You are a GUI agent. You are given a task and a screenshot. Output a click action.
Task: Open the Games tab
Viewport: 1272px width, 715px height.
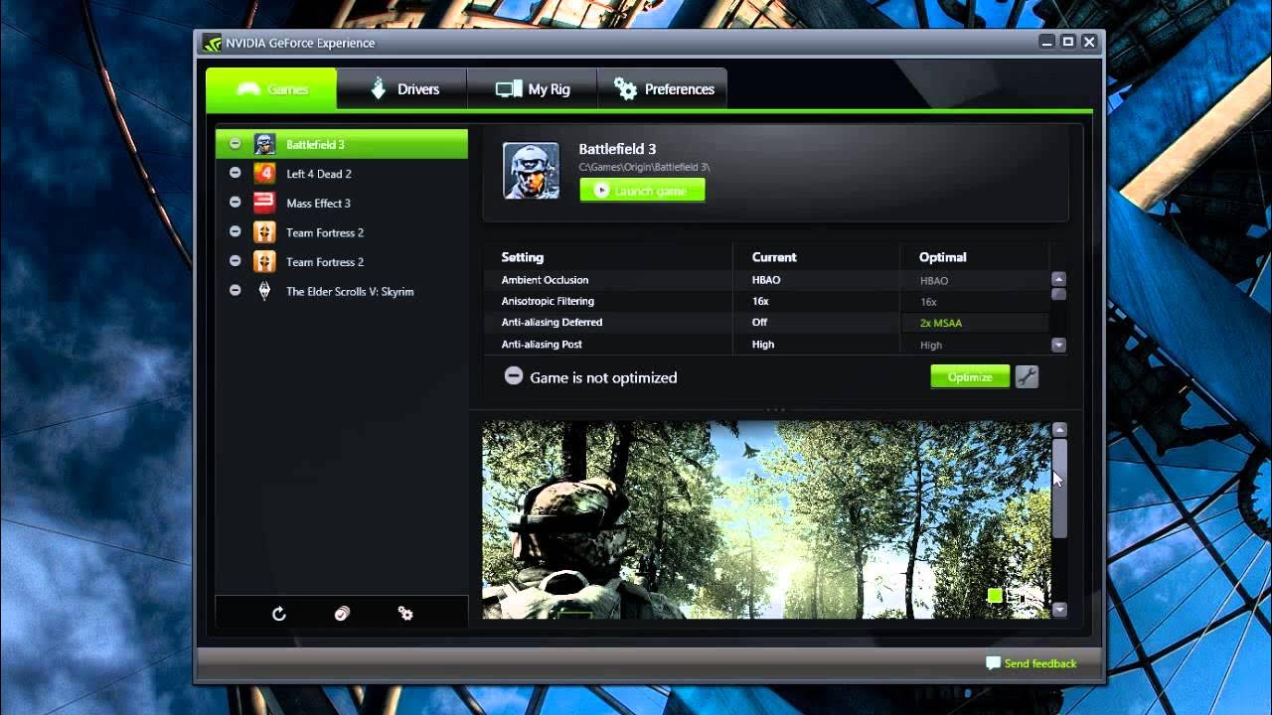pos(271,89)
